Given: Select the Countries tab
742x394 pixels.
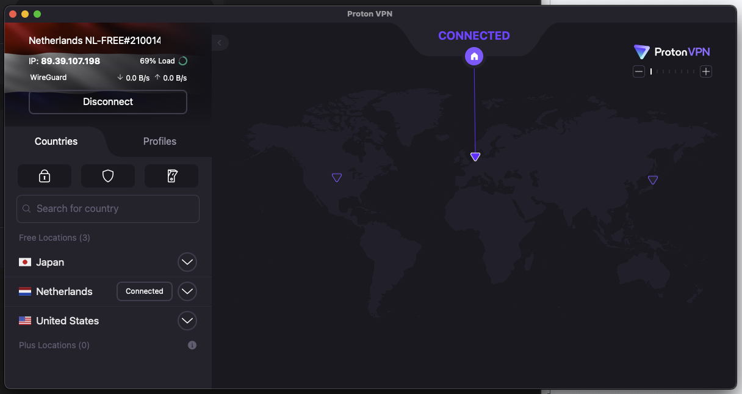Looking at the screenshot, I should [x=56, y=141].
